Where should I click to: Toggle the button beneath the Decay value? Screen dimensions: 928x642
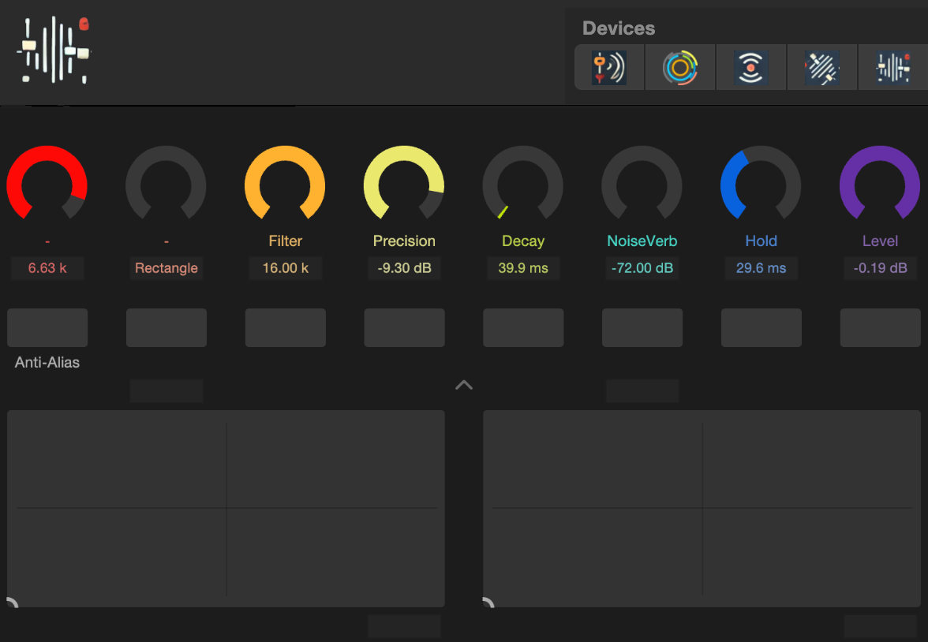(x=523, y=327)
